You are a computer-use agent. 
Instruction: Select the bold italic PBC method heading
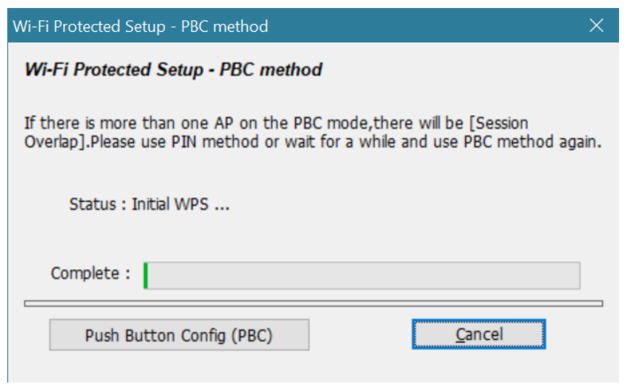(174, 70)
